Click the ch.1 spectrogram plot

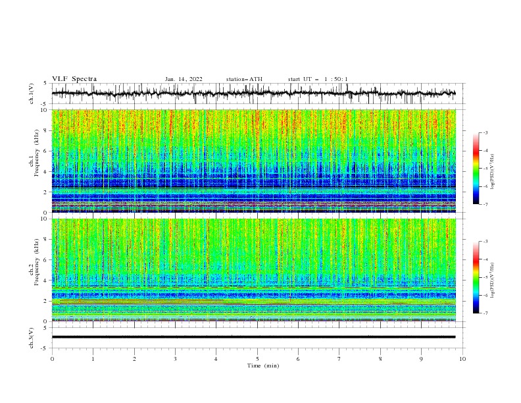254,161
